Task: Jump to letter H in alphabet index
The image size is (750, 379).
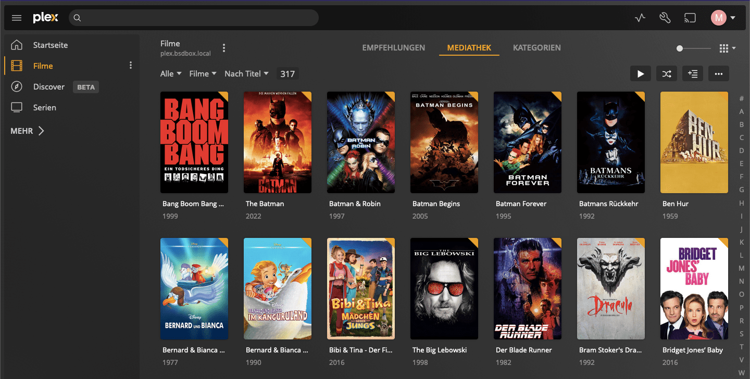Action: point(742,203)
